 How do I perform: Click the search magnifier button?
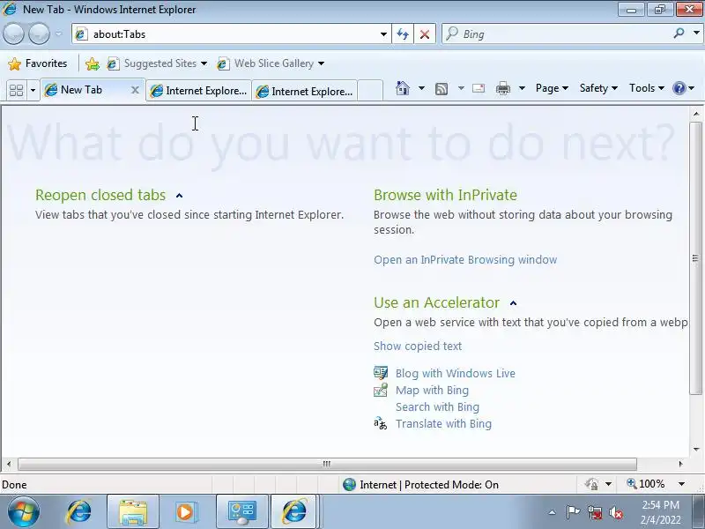tap(679, 33)
